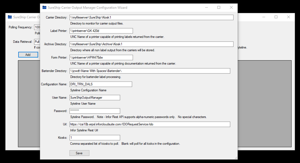300x163 pixels.
Task: Open the Data Retrieval dropdown
Action: (37, 42)
